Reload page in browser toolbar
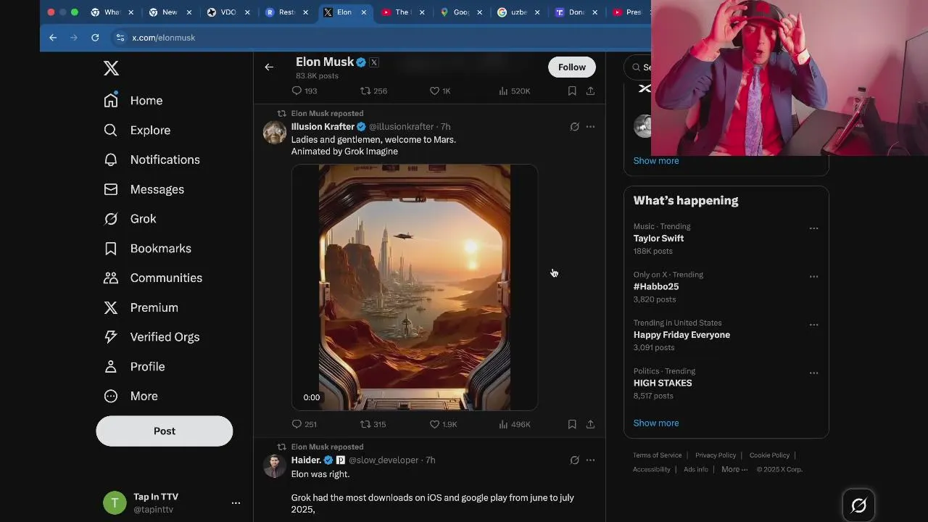 tap(95, 38)
